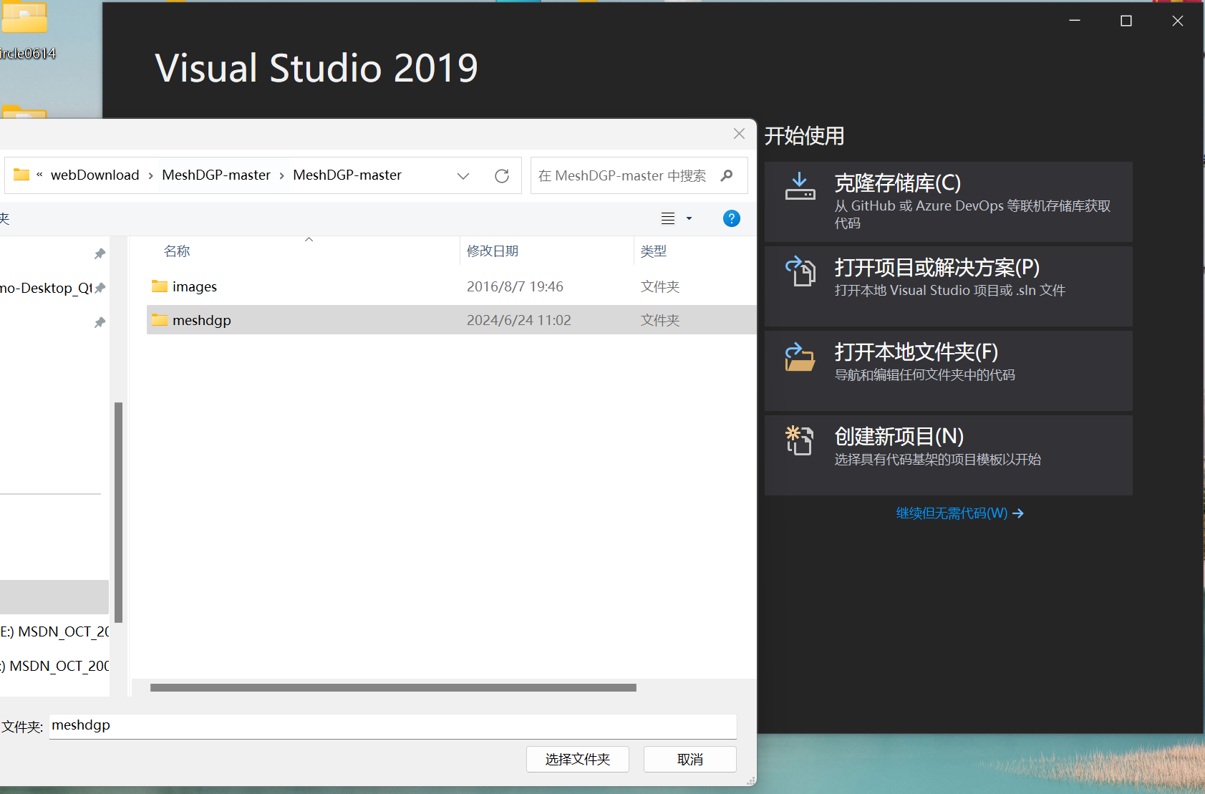This screenshot has height=794, width=1205.
Task: Click the Open project or solution icon
Action: 800,271
